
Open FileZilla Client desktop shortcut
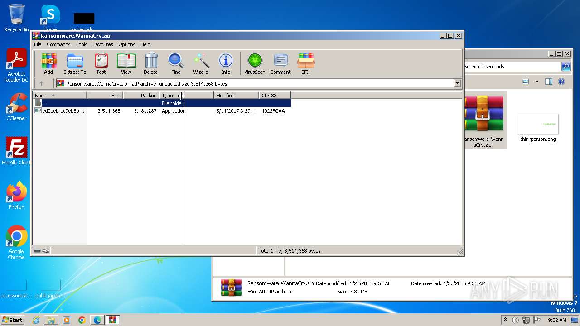(x=16, y=151)
